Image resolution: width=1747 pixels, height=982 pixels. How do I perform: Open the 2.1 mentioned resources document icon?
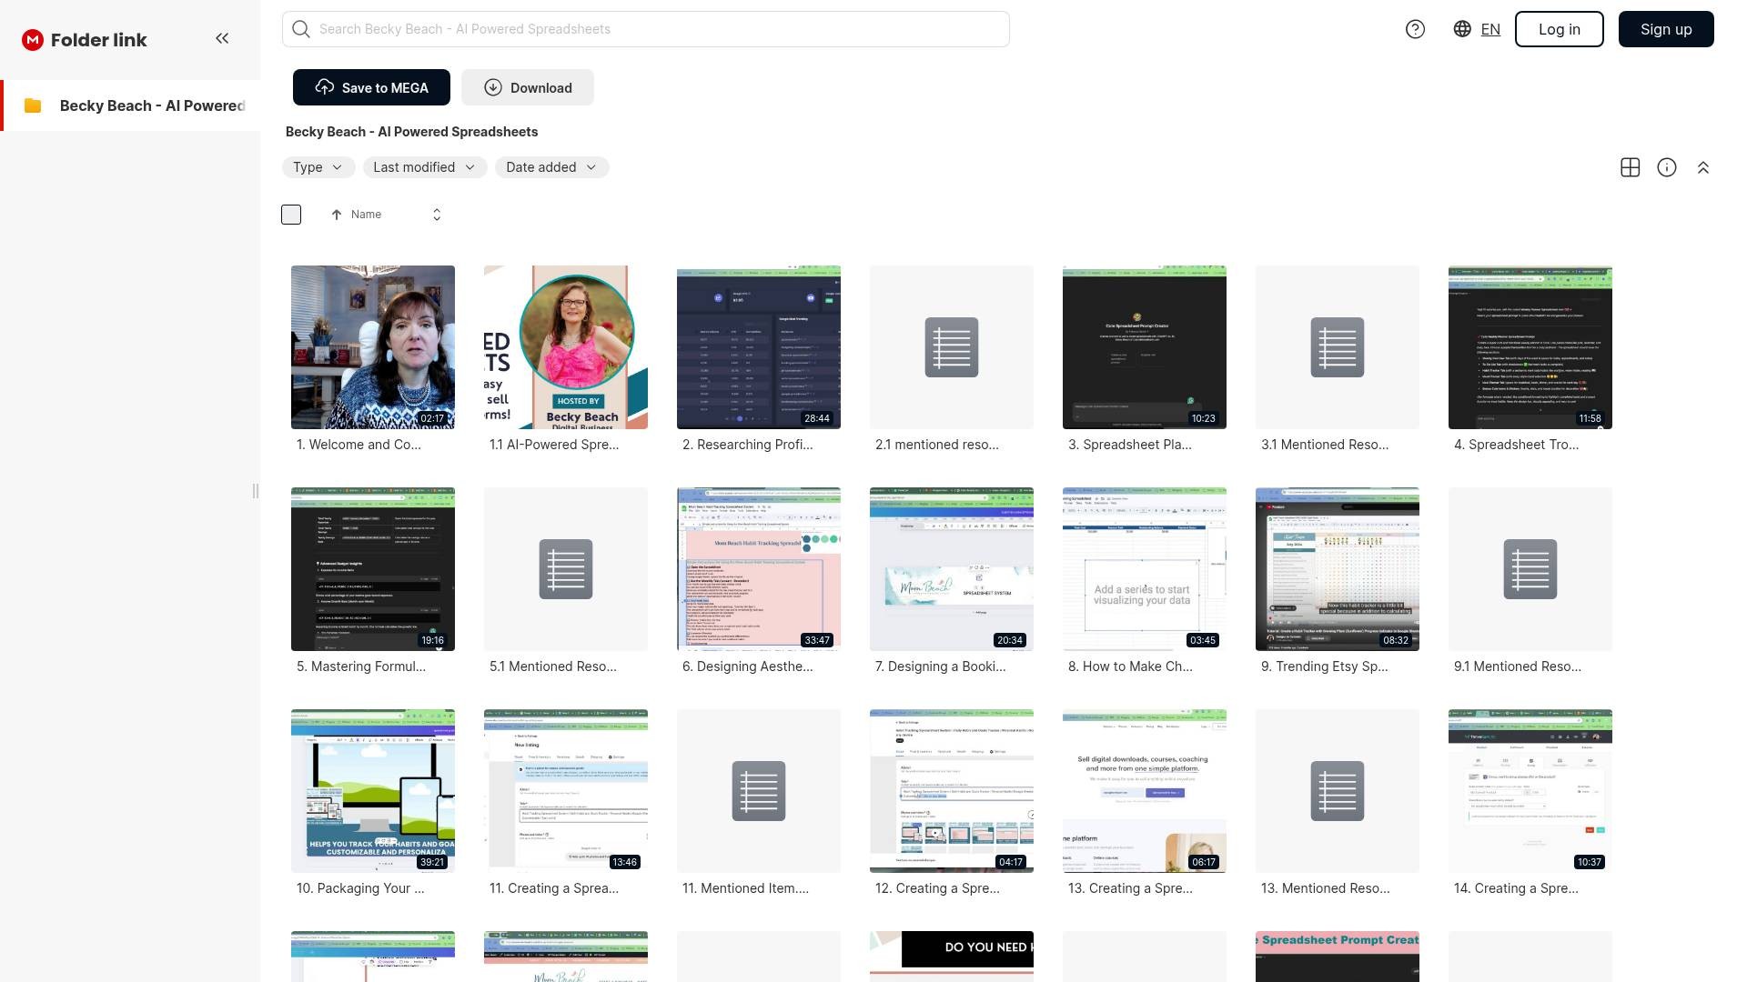pos(952,347)
